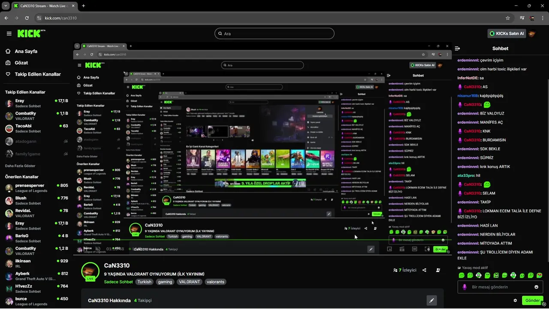Click nisanur168 username in chat
This screenshot has height=309, width=549.
tap(468, 96)
